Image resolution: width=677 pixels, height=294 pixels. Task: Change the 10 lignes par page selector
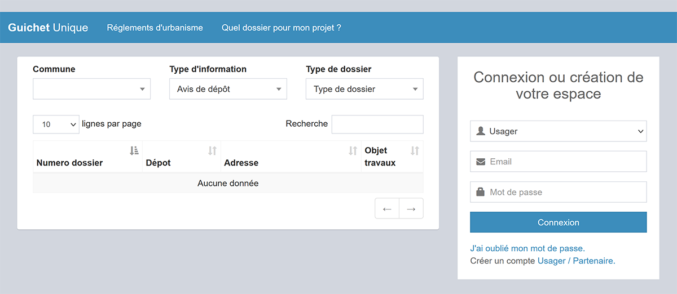coord(56,124)
